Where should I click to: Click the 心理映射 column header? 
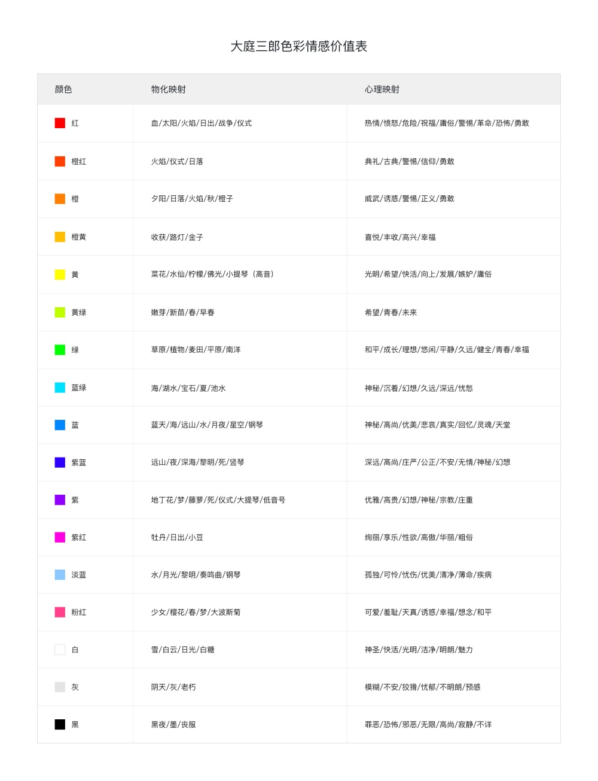(x=382, y=89)
